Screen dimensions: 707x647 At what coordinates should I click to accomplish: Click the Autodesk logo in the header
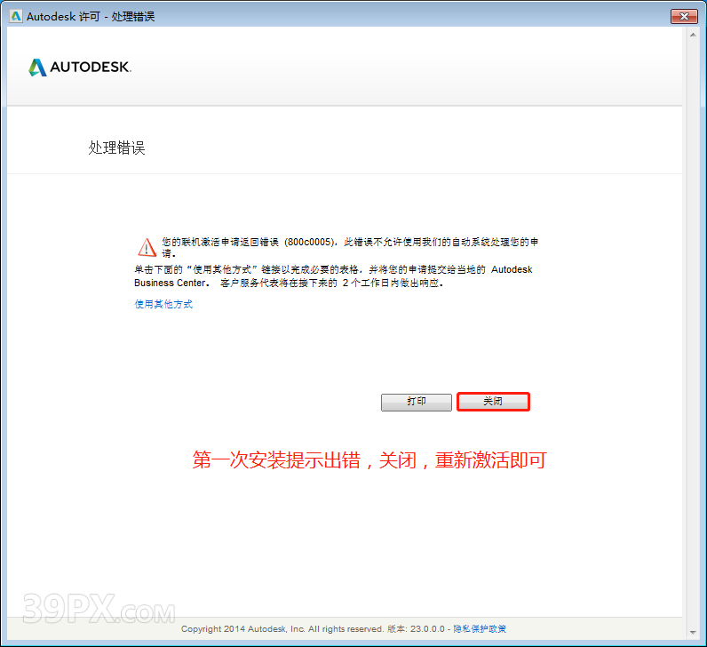click(37, 68)
